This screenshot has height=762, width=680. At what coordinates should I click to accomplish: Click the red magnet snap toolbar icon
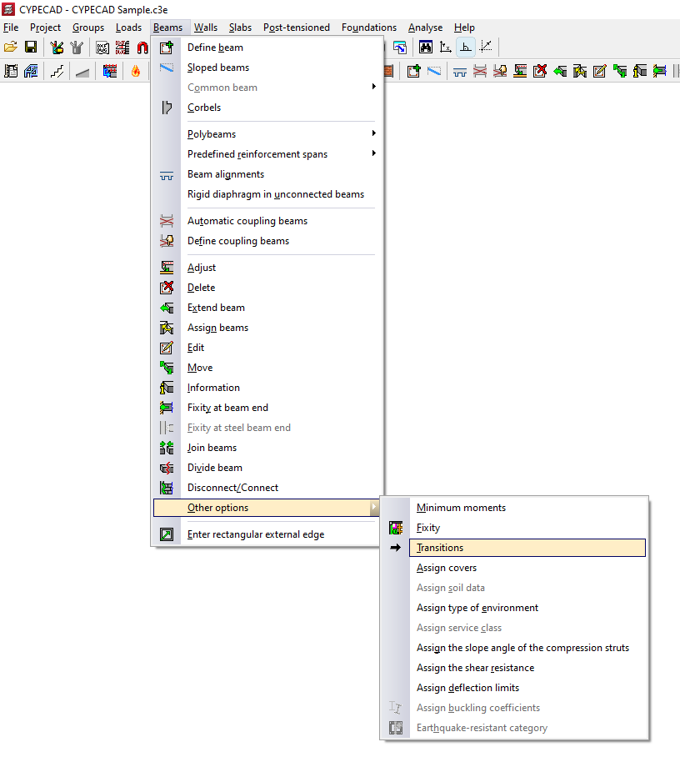tap(142, 48)
